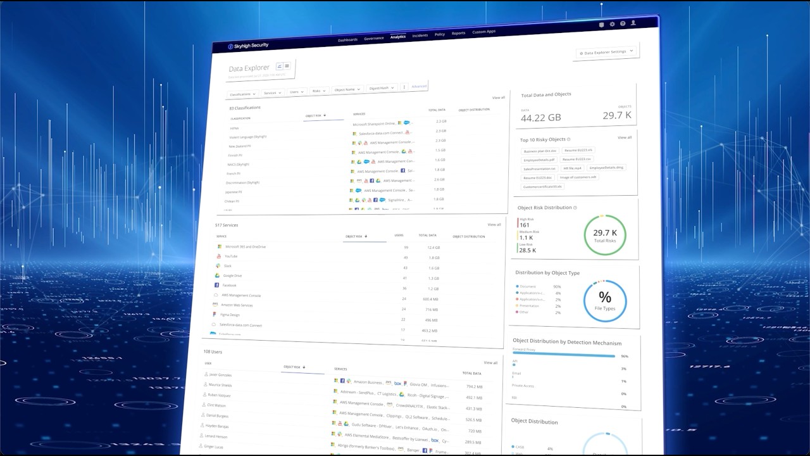Click the Total Risks donut chart
This screenshot has height=456, width=810.
605,235
